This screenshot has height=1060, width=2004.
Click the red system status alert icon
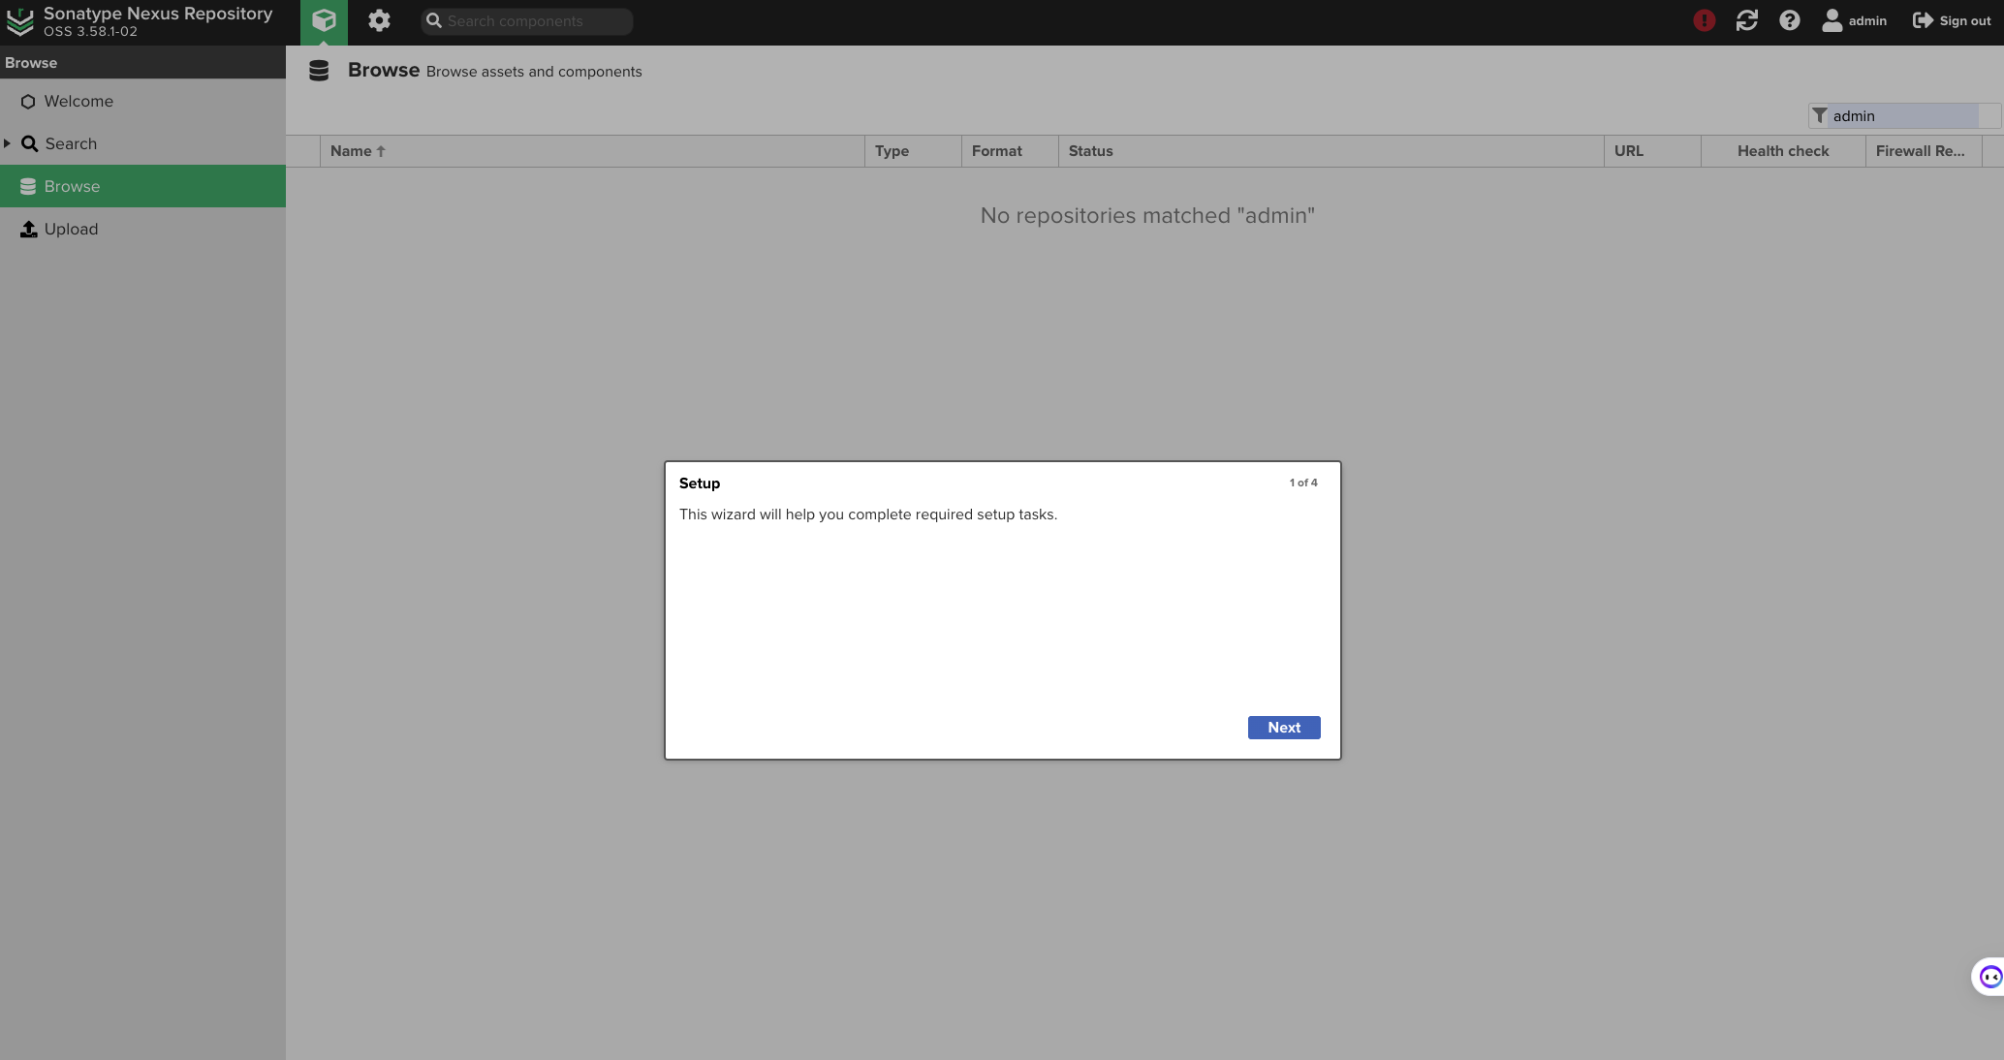[1704, 20]
